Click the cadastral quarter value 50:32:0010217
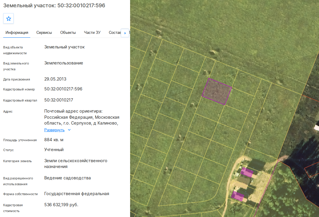The height and width of the screenshot is (217, 319). tap(59, 100)
